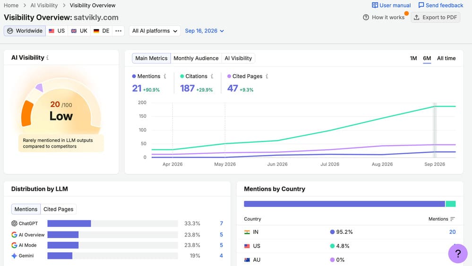Click the AI Overview distribution bar
The image size is (472, 266).
point(63,235)
